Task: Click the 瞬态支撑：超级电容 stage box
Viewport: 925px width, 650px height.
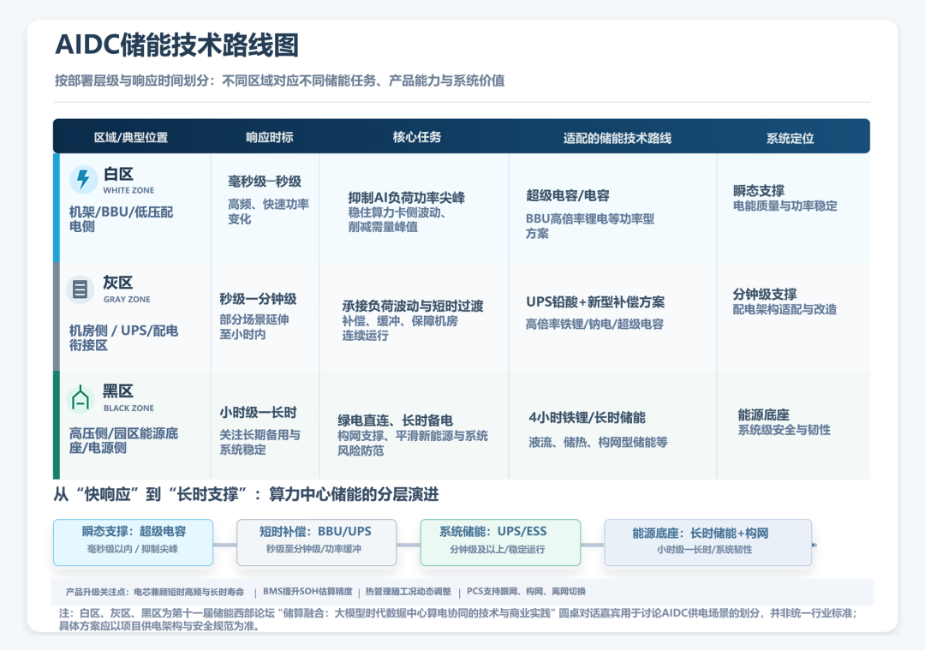Action: [134, 543]
